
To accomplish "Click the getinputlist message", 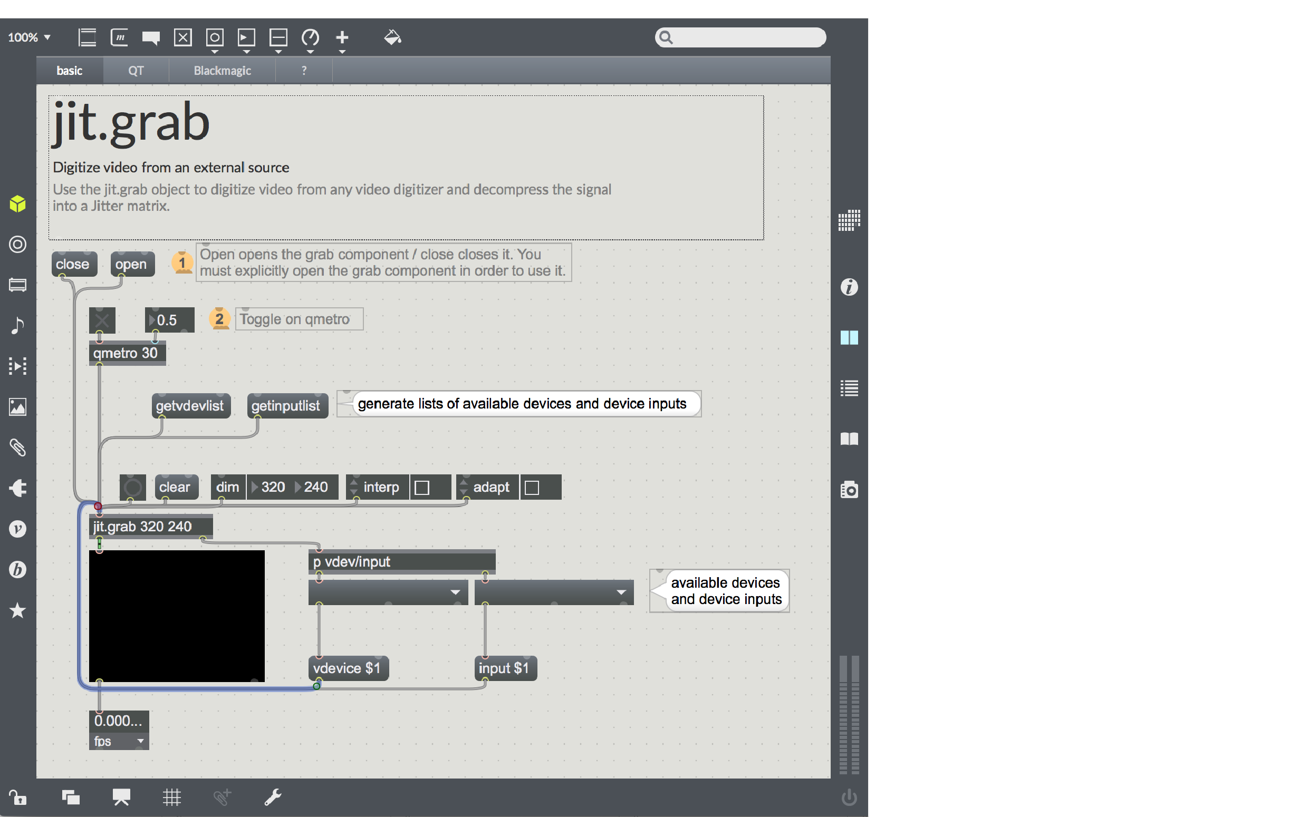I will click(287, 406).
